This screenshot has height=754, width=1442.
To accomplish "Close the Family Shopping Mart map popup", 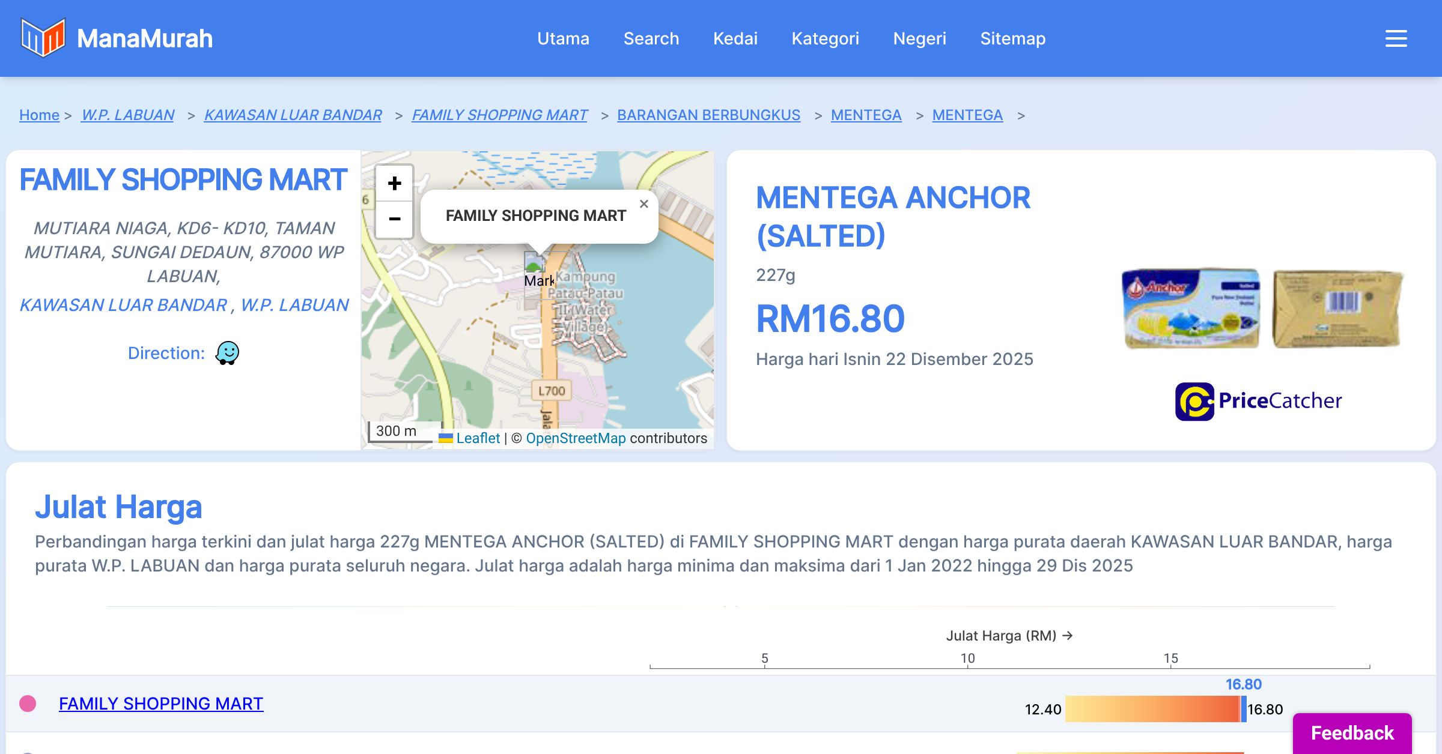I will [643, 204].
